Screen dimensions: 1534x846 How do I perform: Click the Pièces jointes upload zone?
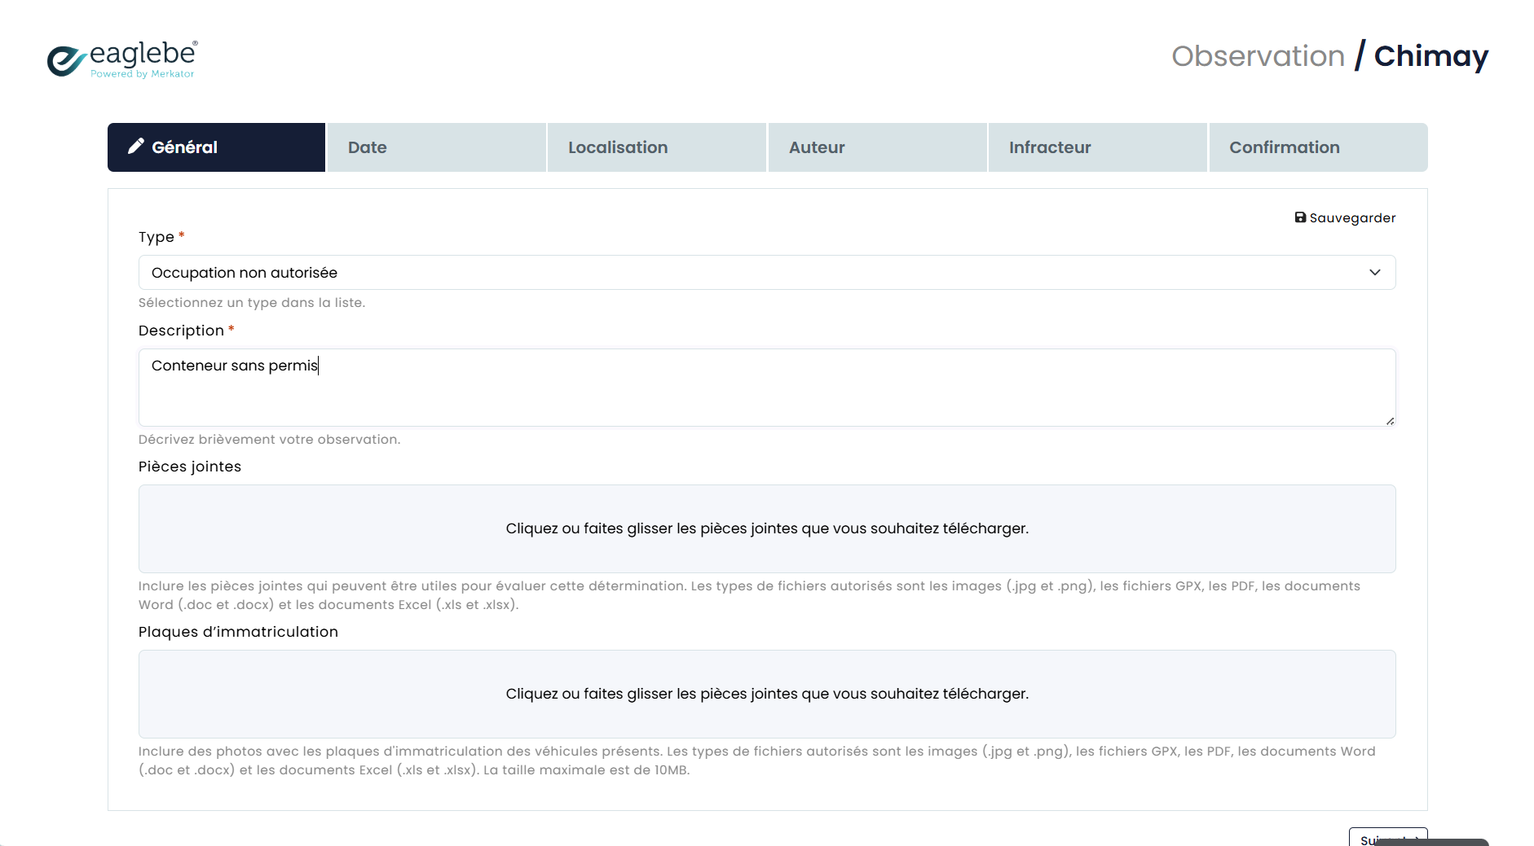tap(767, 529)
